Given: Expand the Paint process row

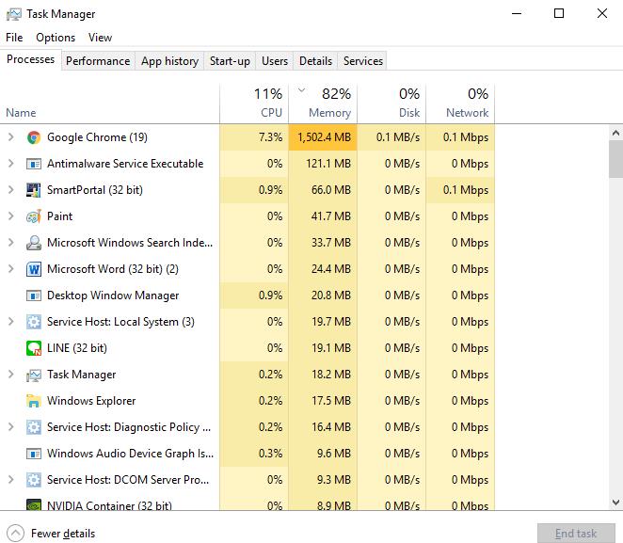Looking at the screenshot, I should 11,216.
